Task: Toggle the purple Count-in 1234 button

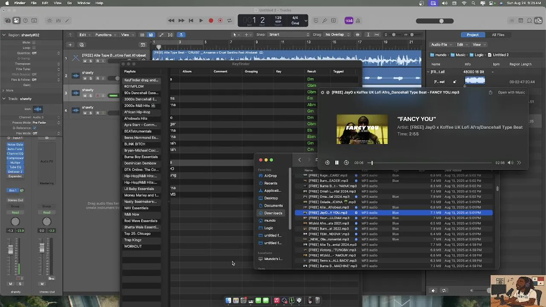Action: (349, 20)
